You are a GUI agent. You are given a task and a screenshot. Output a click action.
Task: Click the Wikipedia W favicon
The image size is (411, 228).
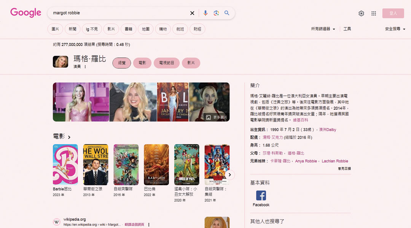[x=57, y=222]
